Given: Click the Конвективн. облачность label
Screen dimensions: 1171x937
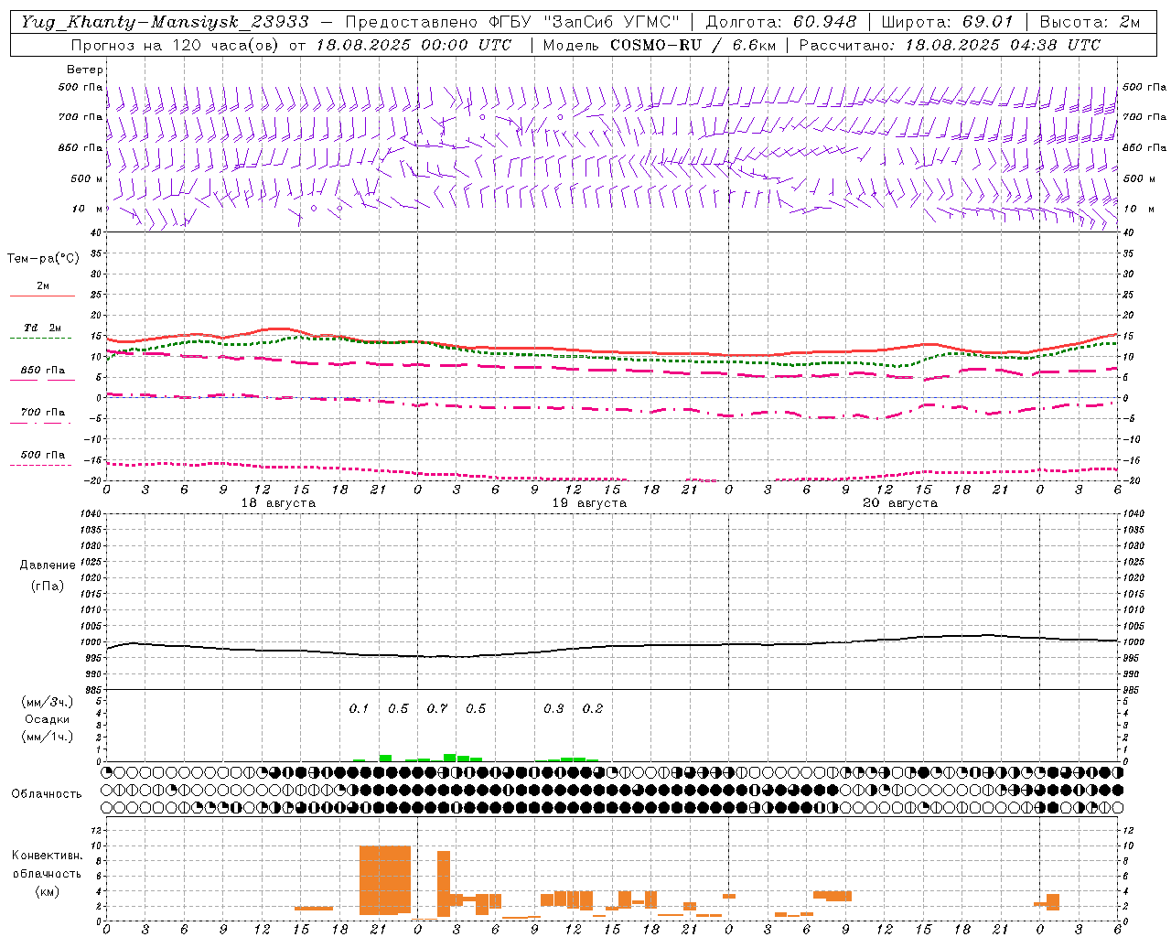Looking at the screenshot, I should pyautogui.click(x=47, y=865).
